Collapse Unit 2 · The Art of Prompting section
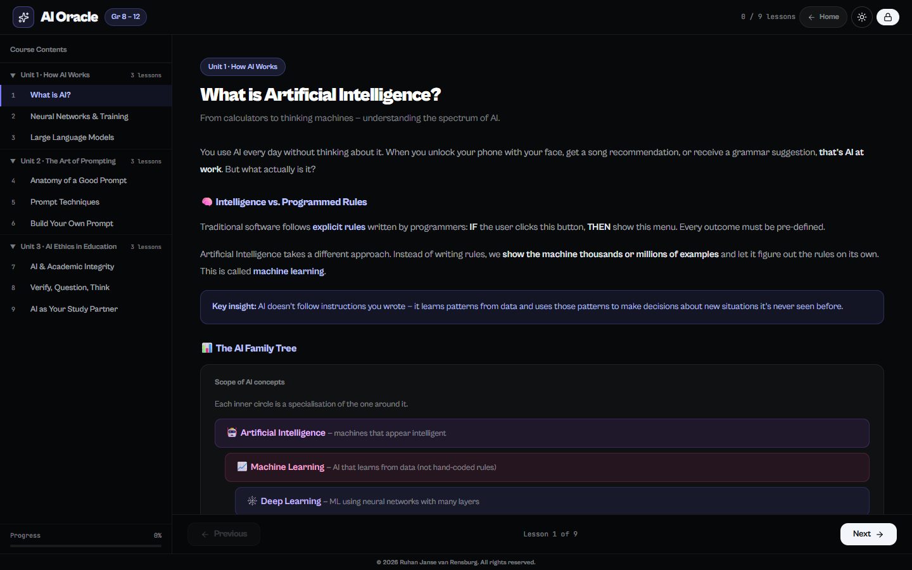Viewport: 912px width, 570px height. click(x=85, y=161)
